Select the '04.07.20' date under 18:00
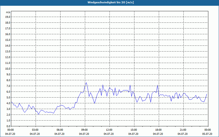Image resolution: width=219 pixels, height=137 pixels. pyautogui.click(x=158, y=134)
